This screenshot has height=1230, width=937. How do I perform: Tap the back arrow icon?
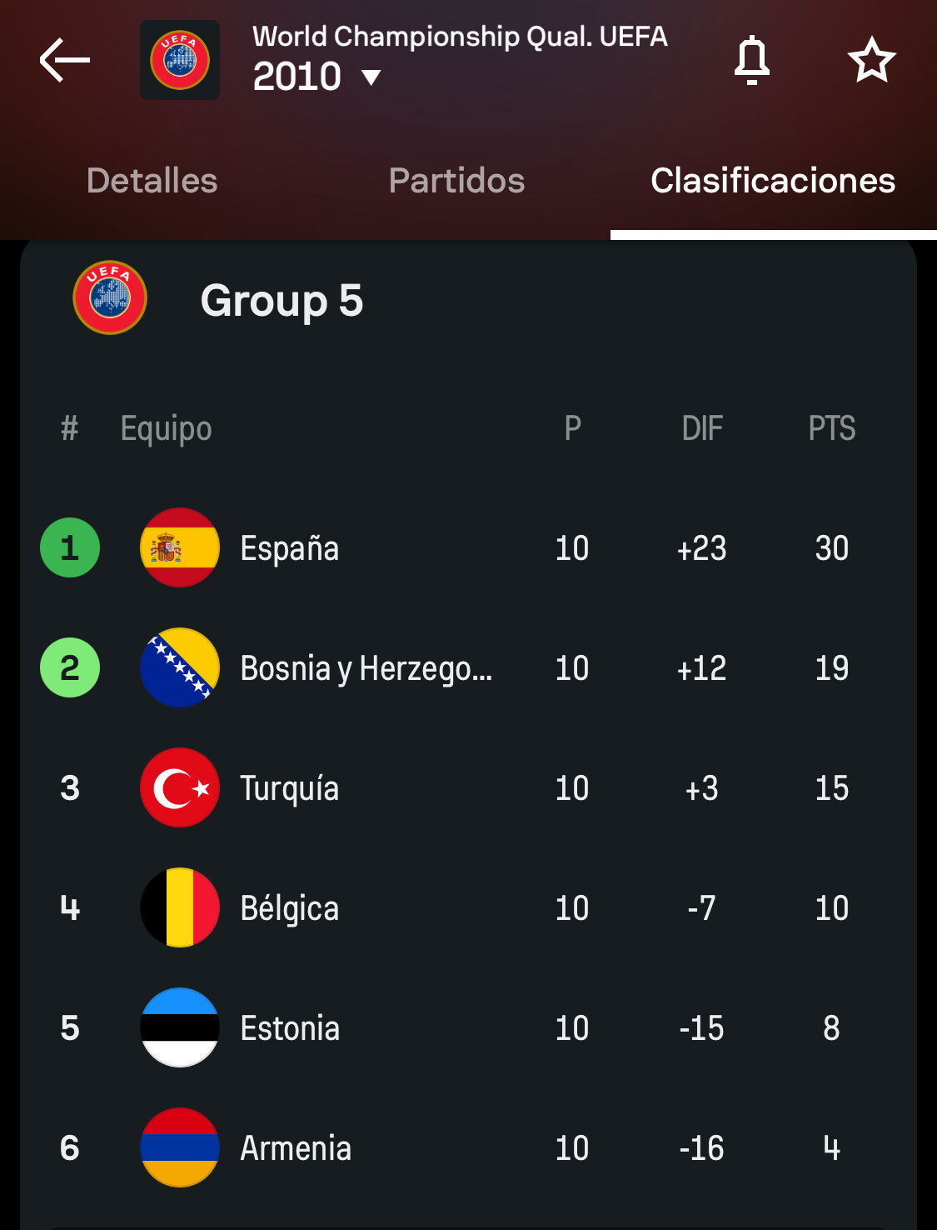click(64, 60)
